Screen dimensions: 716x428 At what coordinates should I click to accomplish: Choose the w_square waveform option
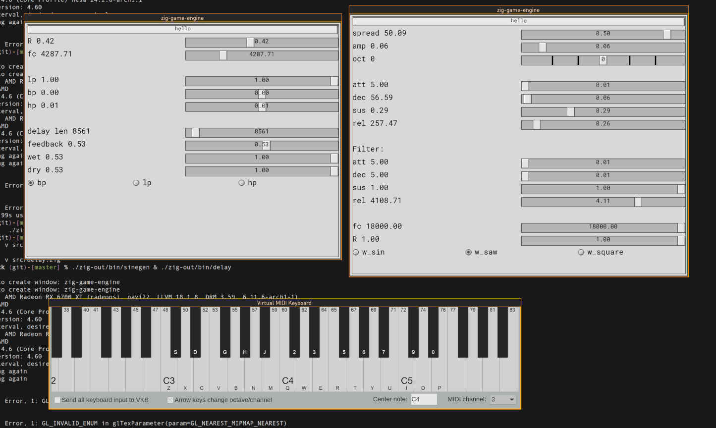[x=581, y=252]
